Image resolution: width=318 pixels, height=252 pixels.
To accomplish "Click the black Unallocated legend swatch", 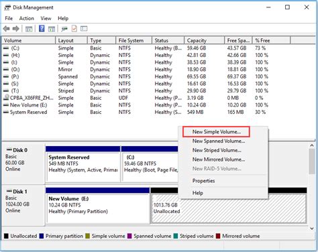I will (6, 236).
